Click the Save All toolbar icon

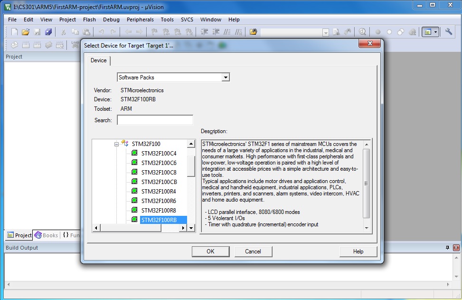coord(48,32)
